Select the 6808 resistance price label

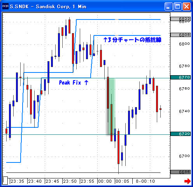[x=181, y=35]
